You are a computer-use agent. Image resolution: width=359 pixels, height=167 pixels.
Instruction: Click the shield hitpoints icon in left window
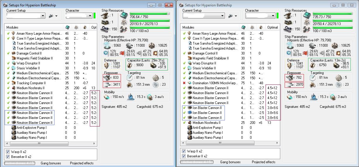point(107,45)
